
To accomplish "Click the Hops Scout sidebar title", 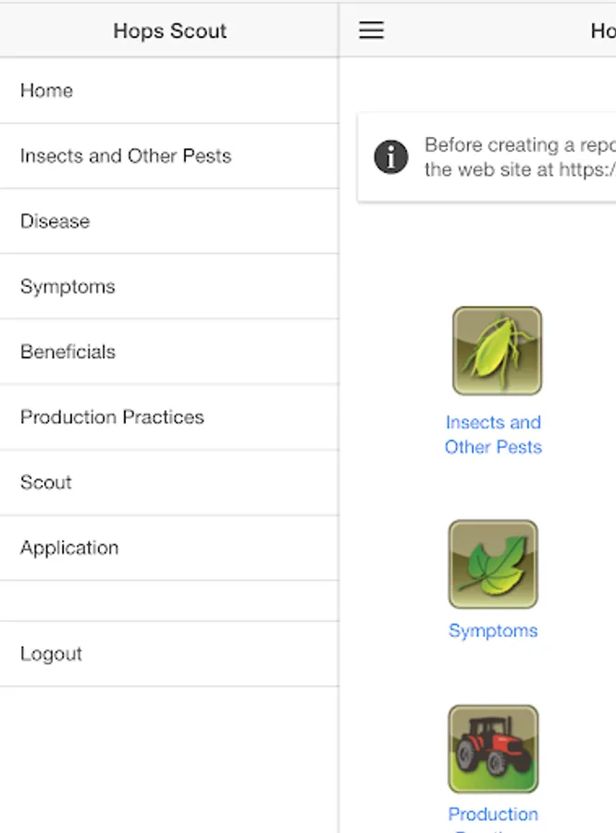I will pos(169,31).
